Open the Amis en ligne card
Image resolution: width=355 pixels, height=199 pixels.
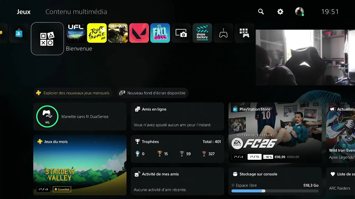177,116
